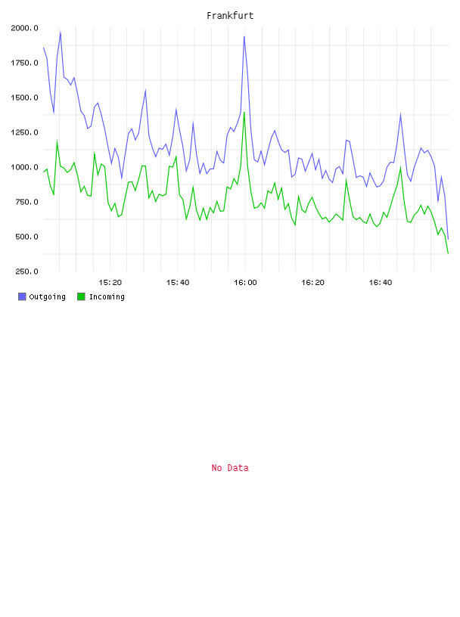The height and width of the screenshot is (617, 460).
Task: Click the 15:40 time axis label
Action: tap(178, 283)
